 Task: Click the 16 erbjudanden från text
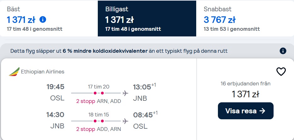[246, 83]
